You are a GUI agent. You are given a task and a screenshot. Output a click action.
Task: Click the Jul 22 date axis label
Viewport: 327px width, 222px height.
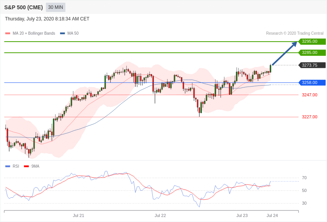pyautogui.click(x=160, y=215)
